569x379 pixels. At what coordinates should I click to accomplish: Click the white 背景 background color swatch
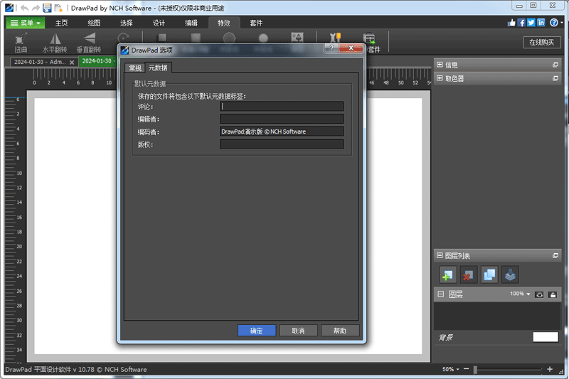[x=546, y=337]
